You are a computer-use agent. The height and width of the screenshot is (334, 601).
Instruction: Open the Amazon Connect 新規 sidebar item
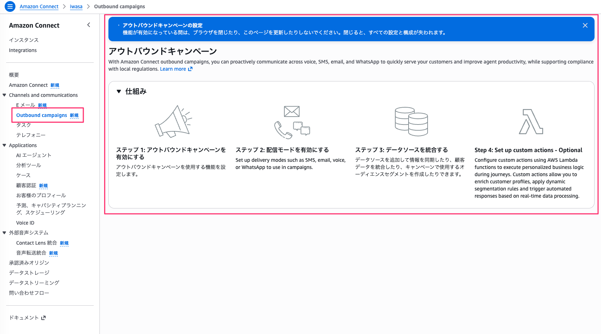click(x=34, y=85)
